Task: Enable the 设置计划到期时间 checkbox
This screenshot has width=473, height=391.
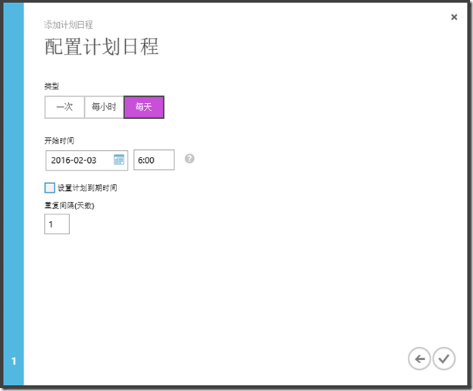Action: 50,188
